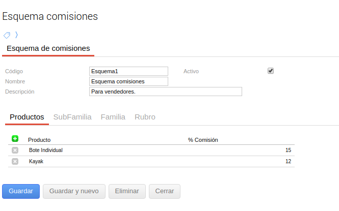Click the green add product icon
Screen dimensions: 339x211
pos(15,138)
